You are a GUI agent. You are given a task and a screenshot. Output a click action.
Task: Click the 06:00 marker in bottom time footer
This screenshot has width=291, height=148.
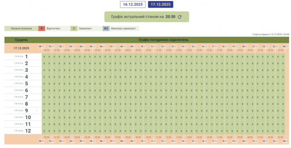103,141
